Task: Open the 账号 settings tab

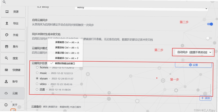Action: [x=13, y=81]
